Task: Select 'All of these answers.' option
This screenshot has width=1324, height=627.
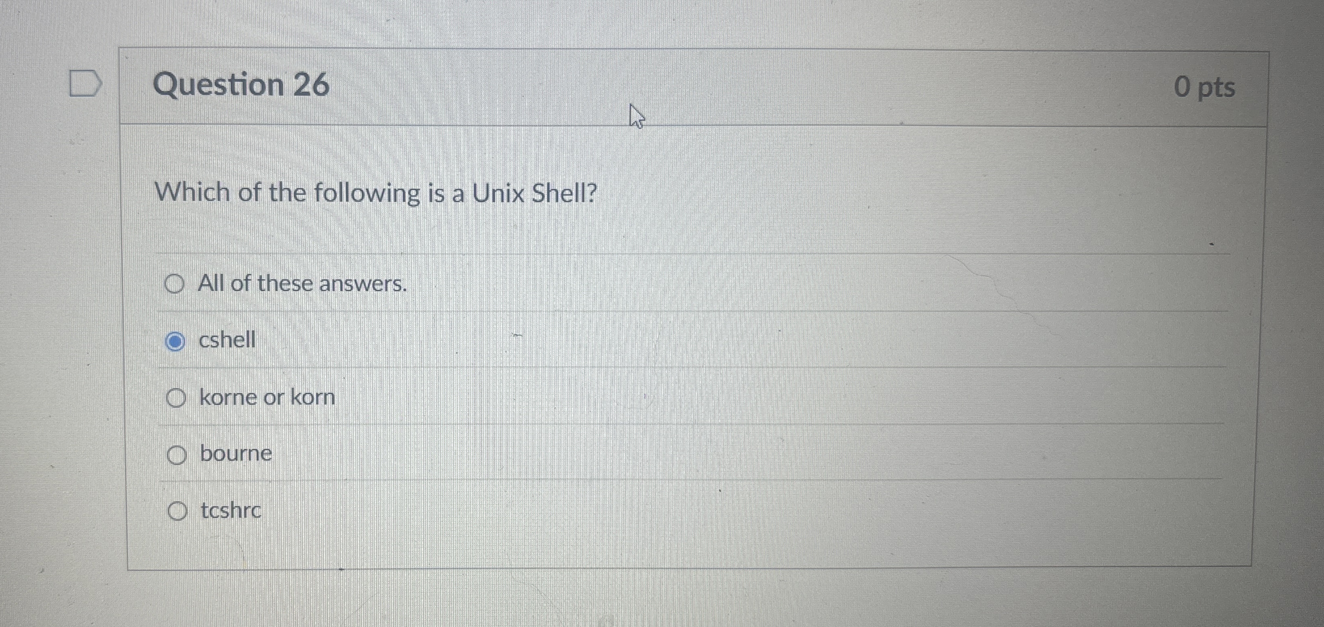Action: click(x=175, y=284)
